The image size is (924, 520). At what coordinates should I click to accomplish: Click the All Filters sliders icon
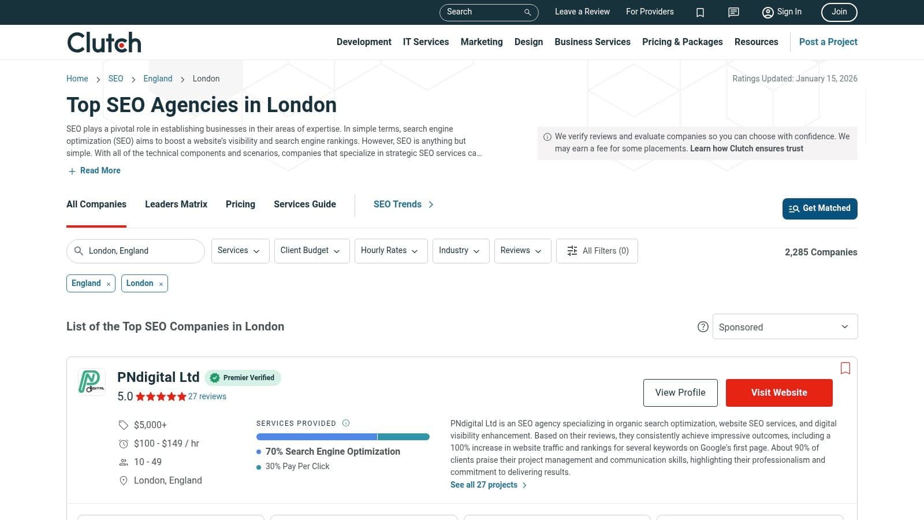(x=572, y=251)
